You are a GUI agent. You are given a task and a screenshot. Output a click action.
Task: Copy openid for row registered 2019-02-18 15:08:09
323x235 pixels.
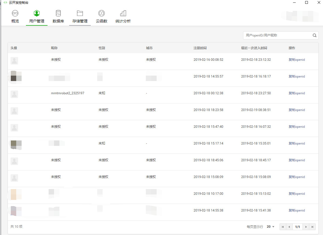297,177
